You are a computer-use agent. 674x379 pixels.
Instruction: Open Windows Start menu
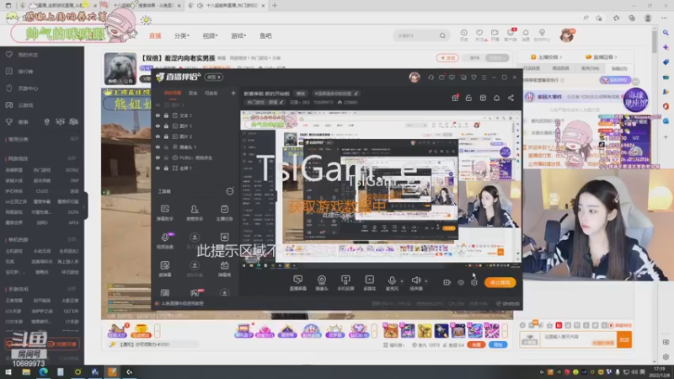click(8, 372)
